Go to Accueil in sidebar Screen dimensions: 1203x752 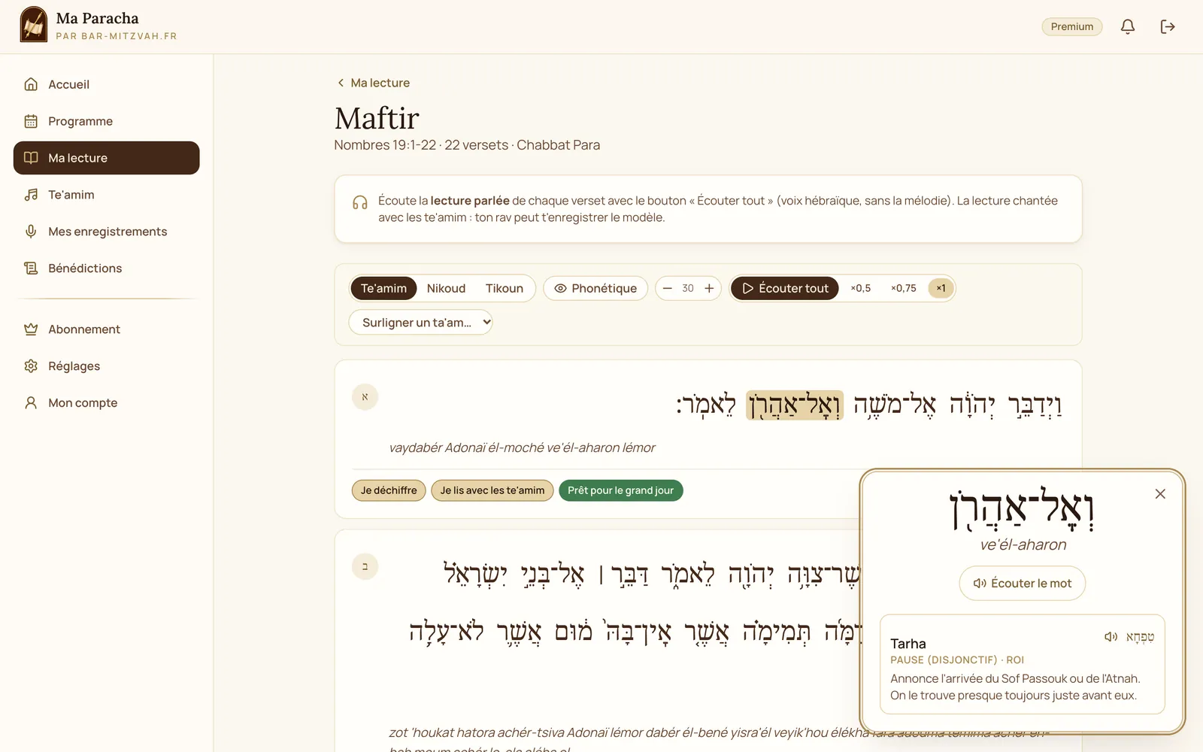[x=106, y=84]
